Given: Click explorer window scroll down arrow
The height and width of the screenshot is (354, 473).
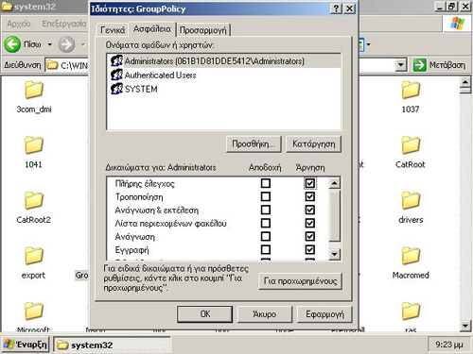Looking at the screenshot, I should (x=465, y=326).
